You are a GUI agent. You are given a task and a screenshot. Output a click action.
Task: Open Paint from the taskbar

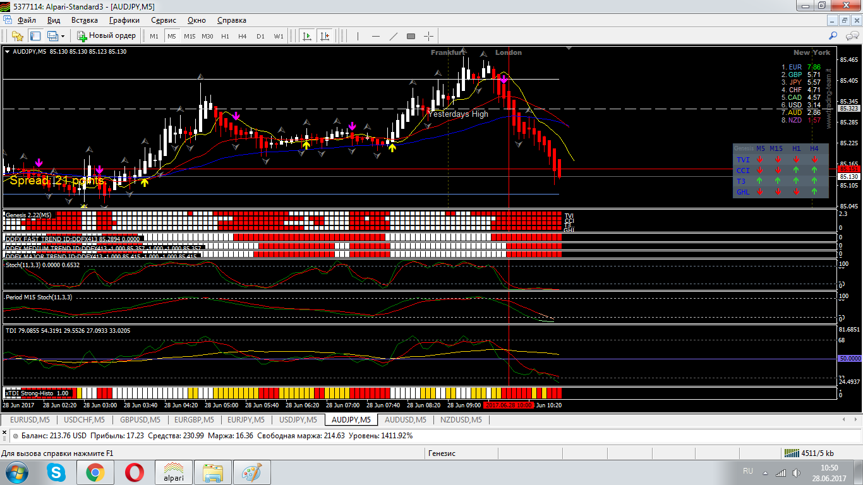252,472
